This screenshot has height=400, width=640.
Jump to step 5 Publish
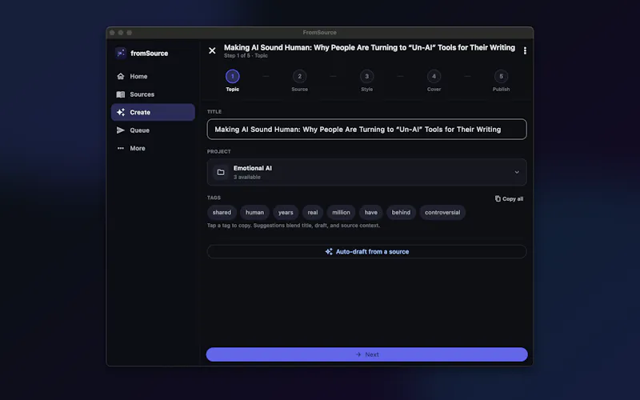tap(501, 81)
